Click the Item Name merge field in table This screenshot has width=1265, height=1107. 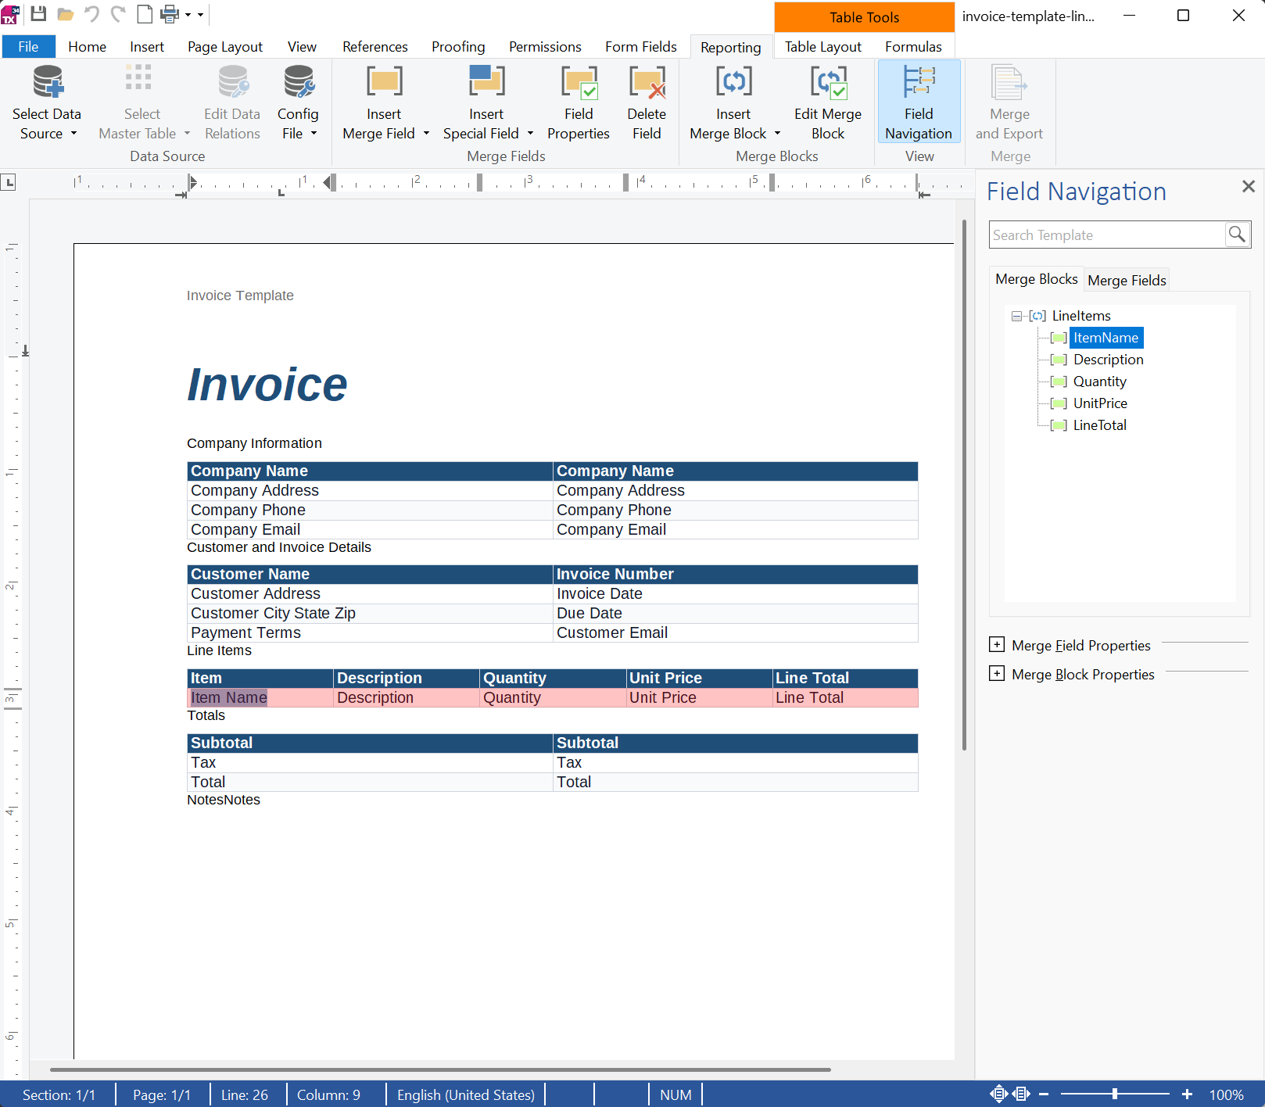[229, 697]
